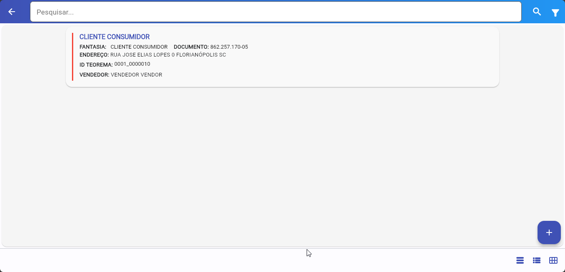
Task: Switch to compact stacked list view
Action: (x=520, y=260)
